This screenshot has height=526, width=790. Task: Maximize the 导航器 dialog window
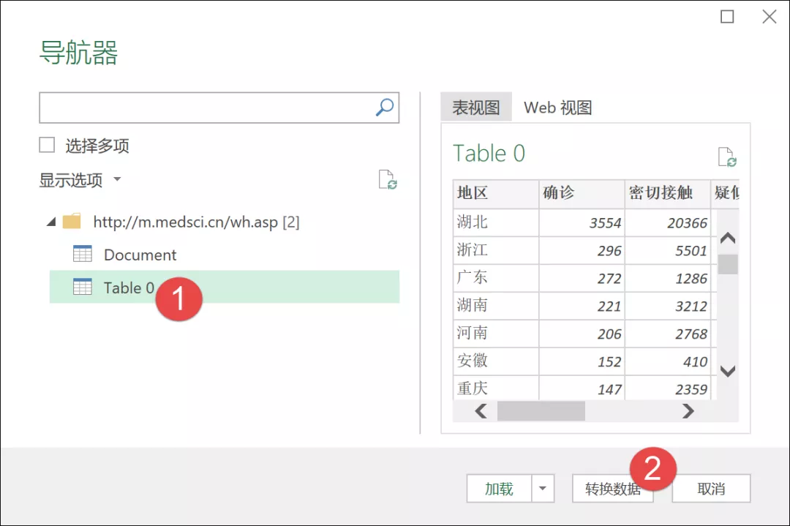(x=727, y=17)
